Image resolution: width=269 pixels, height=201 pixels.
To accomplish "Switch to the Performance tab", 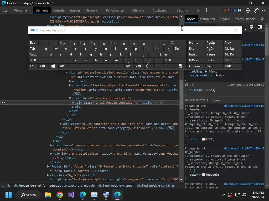I will 115,10.
